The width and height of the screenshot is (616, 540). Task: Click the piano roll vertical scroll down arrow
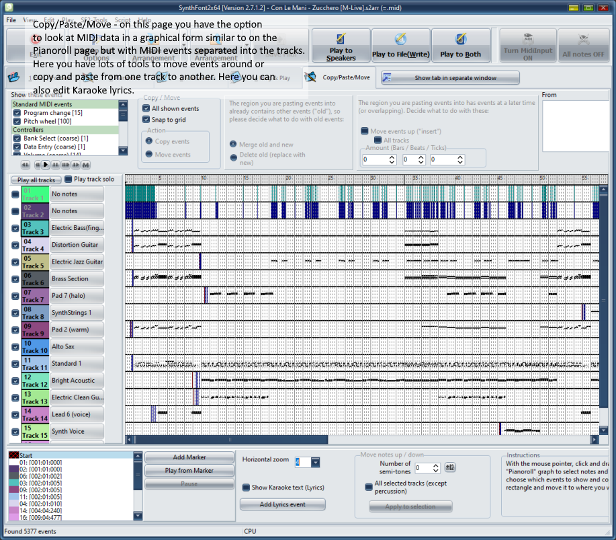tap(603, 430)
